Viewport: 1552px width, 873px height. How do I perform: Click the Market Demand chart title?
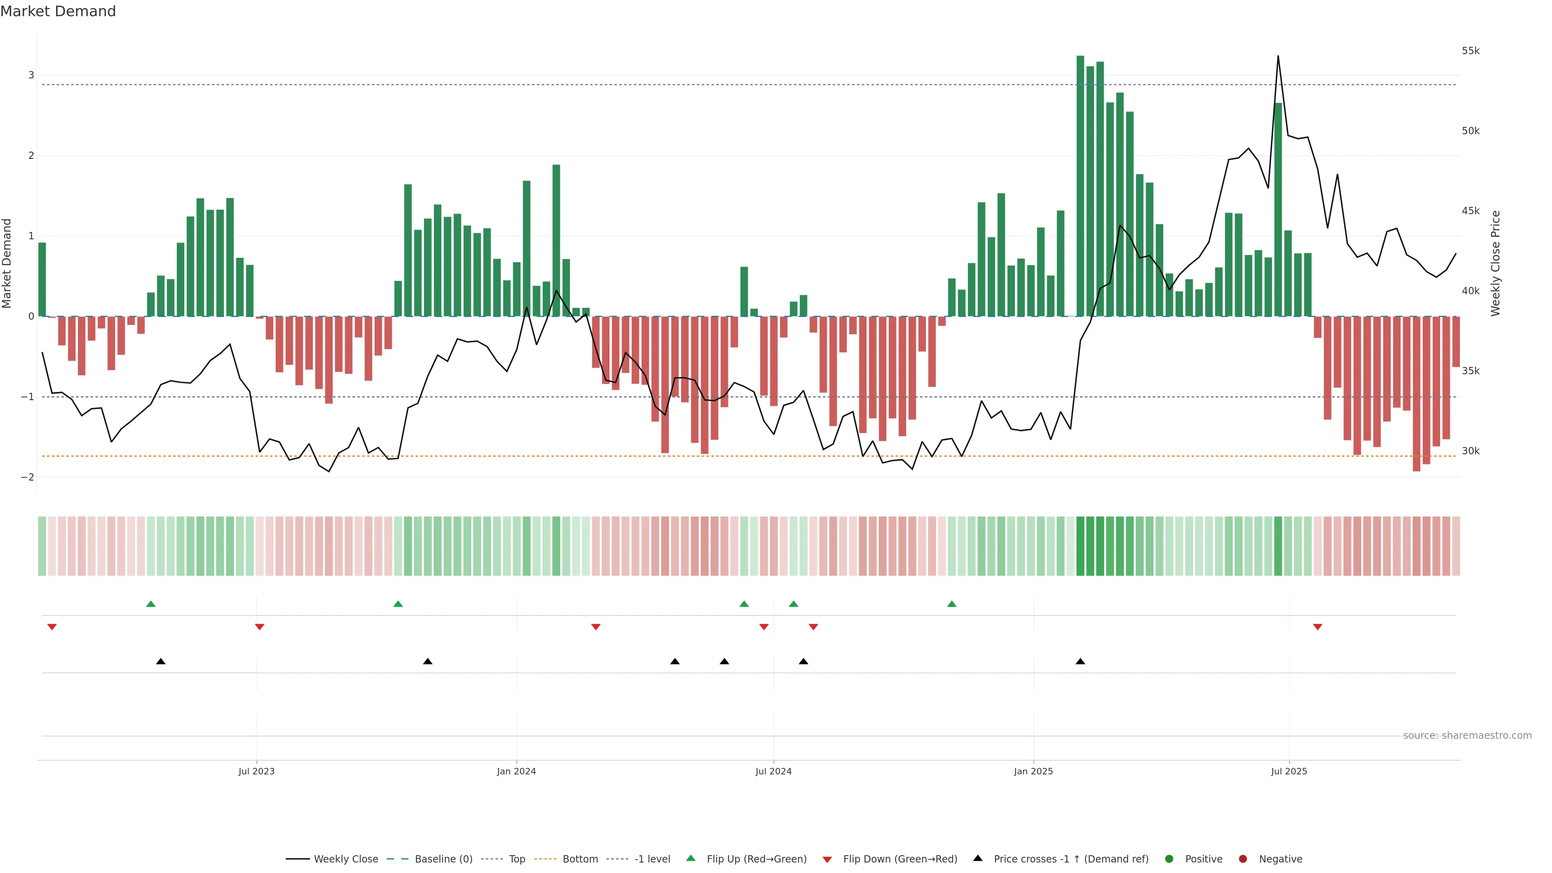coord(58,11)
